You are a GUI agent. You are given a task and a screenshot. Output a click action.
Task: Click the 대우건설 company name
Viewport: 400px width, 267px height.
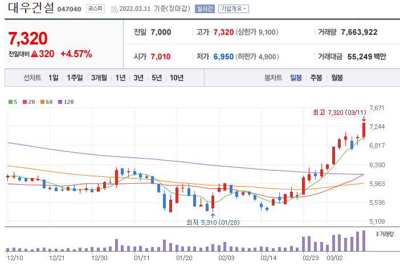(x=31, y=7)
